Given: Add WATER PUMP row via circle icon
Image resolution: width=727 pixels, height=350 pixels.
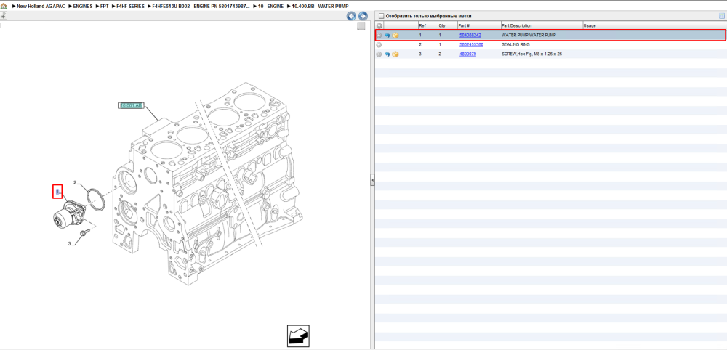Looking at the screenshot, I should pos(379,35).
